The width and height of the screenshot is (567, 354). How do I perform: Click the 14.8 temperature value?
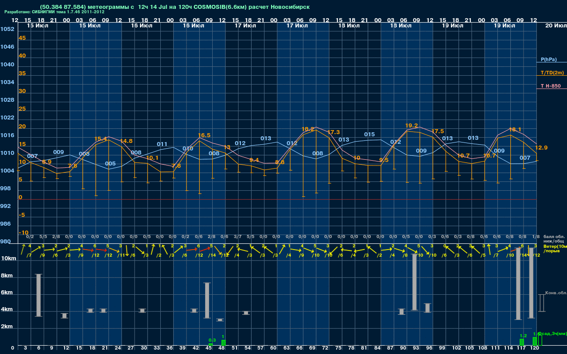point(126,141)
